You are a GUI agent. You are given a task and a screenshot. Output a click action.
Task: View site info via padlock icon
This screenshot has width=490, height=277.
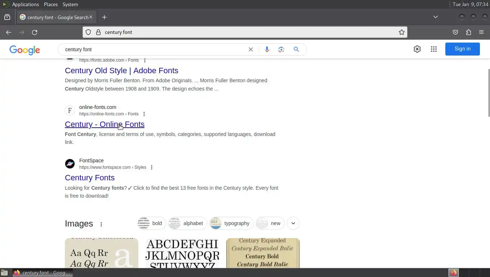coord(98,32)
